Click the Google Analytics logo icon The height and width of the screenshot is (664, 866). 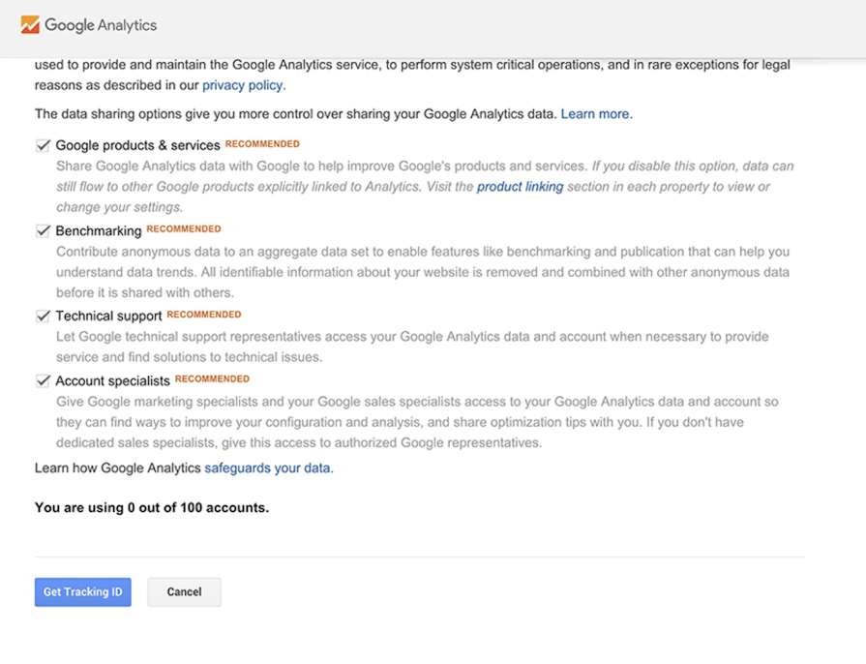(x=30, y=25)
